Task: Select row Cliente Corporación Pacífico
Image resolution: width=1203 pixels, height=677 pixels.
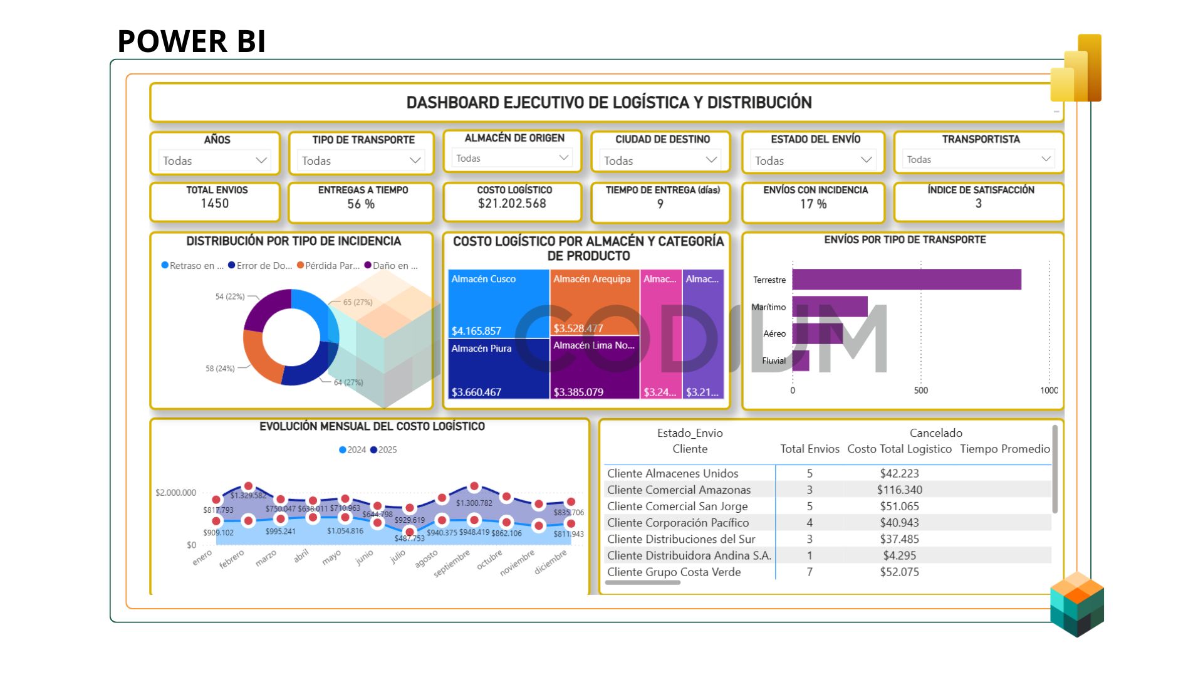Action: 828,522
